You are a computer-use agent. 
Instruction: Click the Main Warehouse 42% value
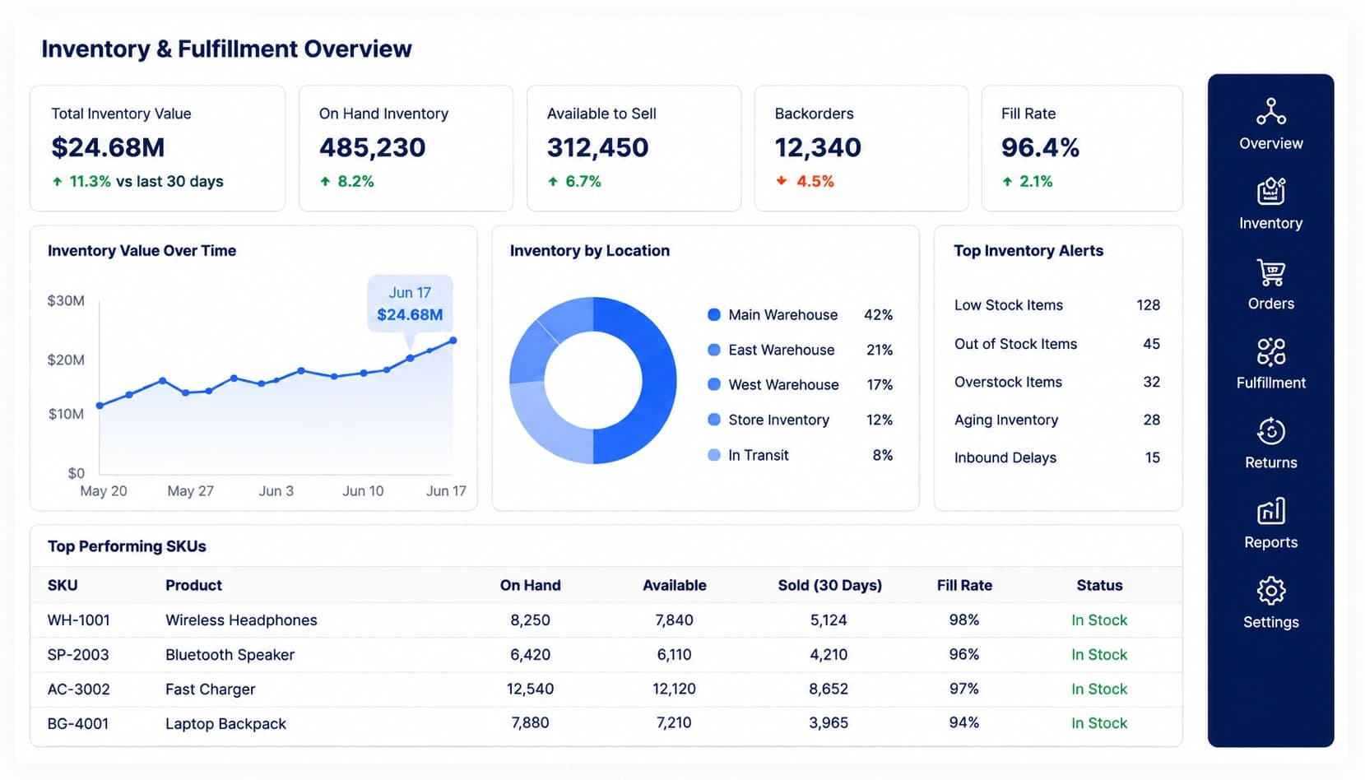click(878, 315)
